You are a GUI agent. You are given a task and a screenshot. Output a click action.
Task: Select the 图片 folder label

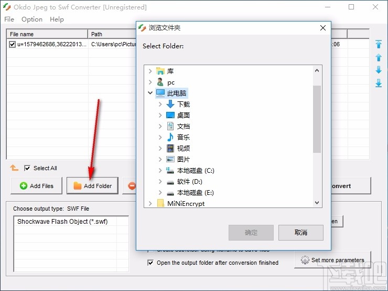point(184,159)
